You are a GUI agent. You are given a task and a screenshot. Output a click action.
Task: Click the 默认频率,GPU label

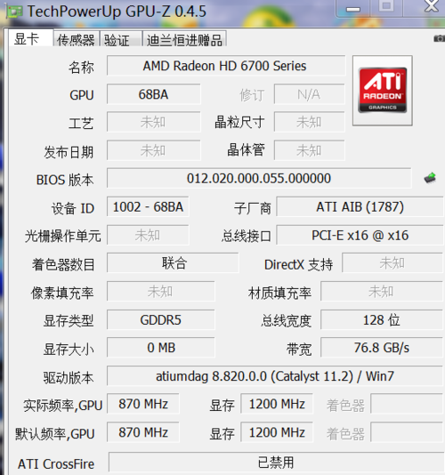[x=55, y=434]
